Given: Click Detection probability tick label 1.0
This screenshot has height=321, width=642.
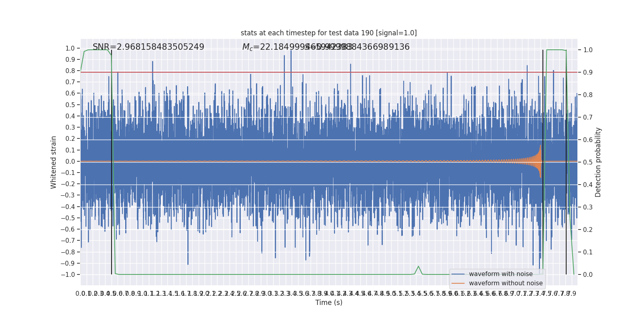Looking at the screenshot, I should coord(588,50).
